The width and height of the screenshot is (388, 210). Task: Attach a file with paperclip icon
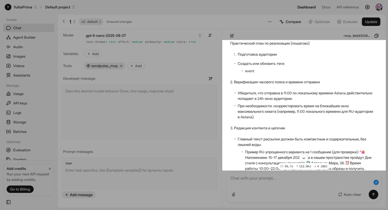[x=233, y=195]
